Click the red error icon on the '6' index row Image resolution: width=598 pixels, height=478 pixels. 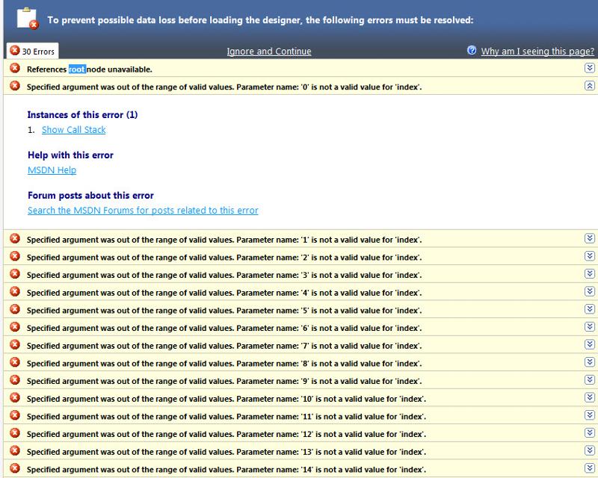click(15, 327)
